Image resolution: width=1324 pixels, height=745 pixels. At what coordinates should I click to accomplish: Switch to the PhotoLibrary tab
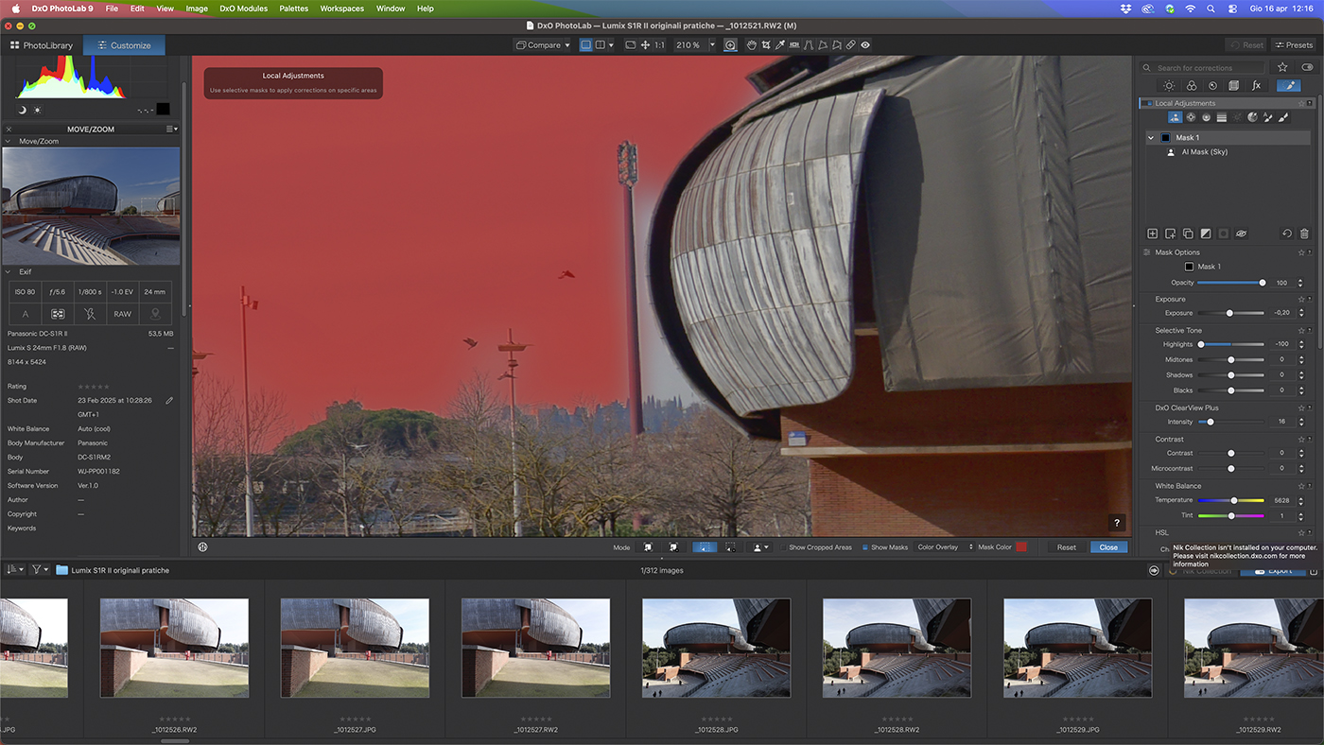tap(42, 45)
